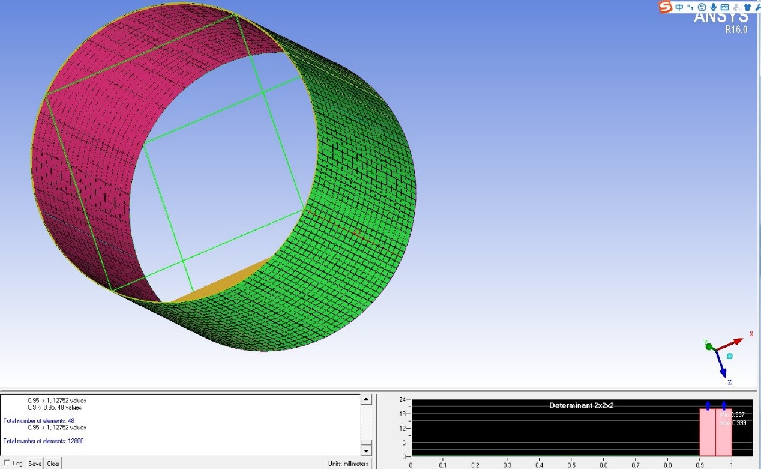Save the message log
This screenshot has height=469, width=761.
tap(35, 463)
